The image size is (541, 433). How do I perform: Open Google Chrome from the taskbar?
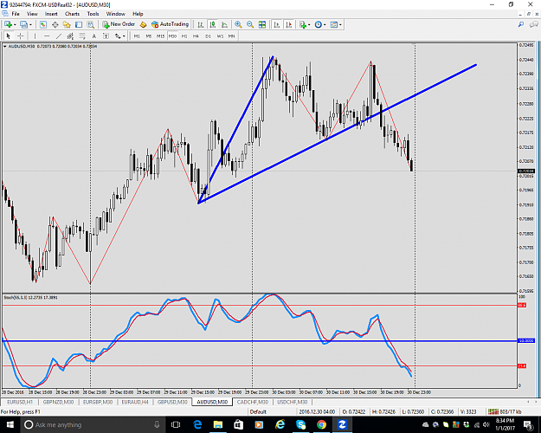(x=321, y=424)
